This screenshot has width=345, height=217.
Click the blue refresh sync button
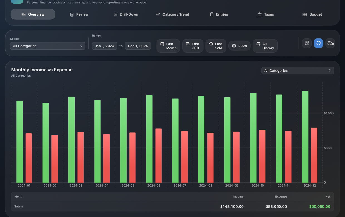click(319, 43)
